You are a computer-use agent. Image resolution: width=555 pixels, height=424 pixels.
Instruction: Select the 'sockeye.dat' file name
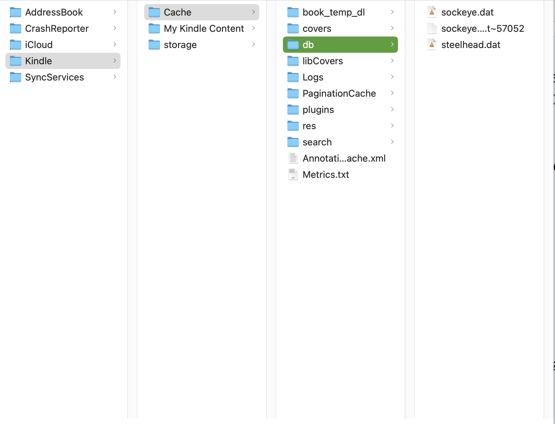[467, 13]
